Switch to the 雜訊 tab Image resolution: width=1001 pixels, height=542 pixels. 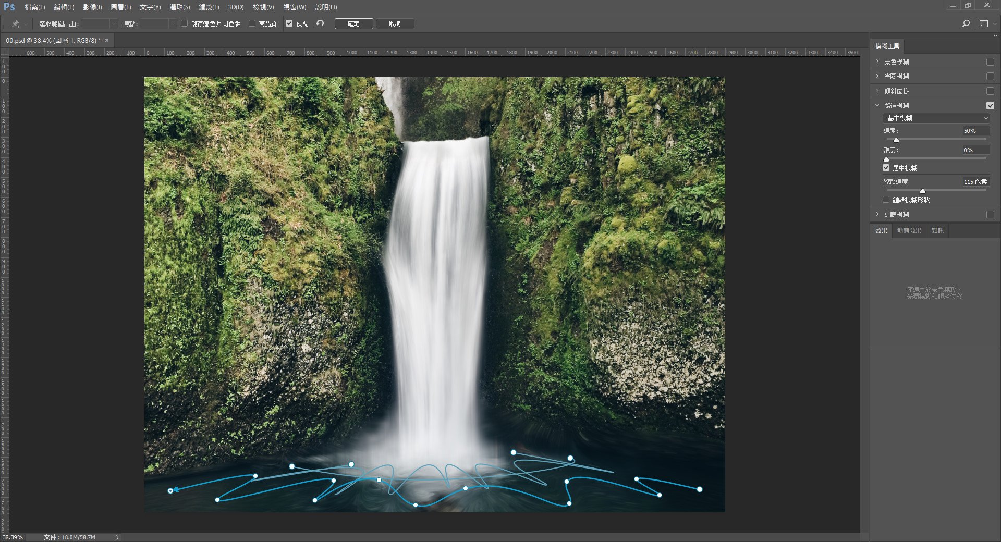(937, 230)
